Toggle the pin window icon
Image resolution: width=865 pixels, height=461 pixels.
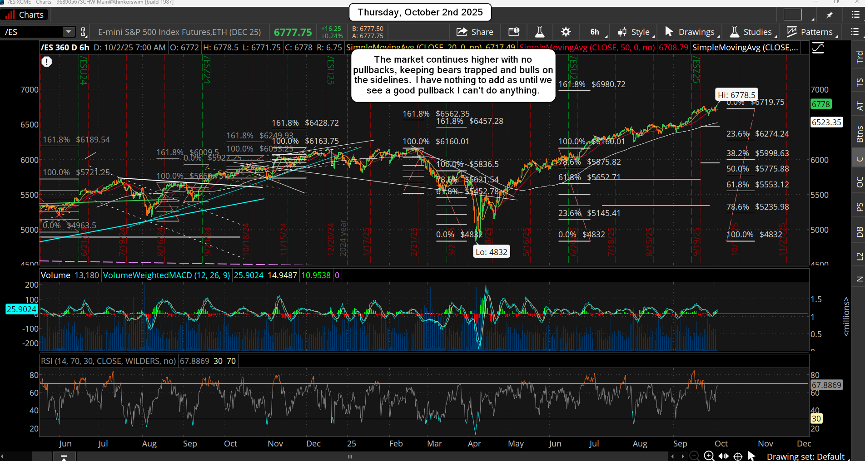(830, 15)
